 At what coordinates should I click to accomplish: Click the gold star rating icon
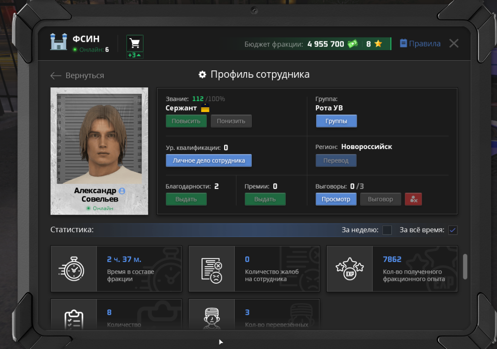tap(378, 43)
